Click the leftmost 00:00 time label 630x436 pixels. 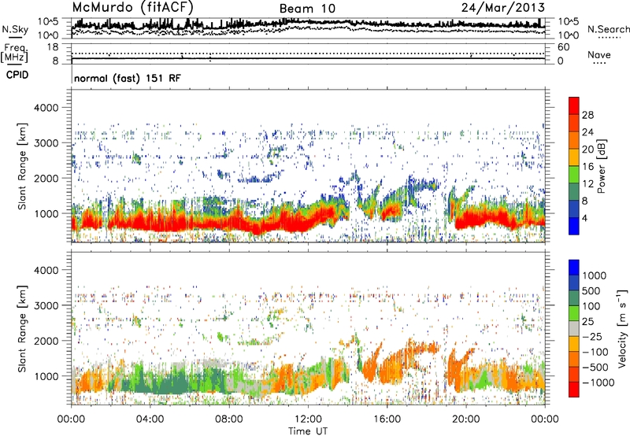click(x=71, y=419)
